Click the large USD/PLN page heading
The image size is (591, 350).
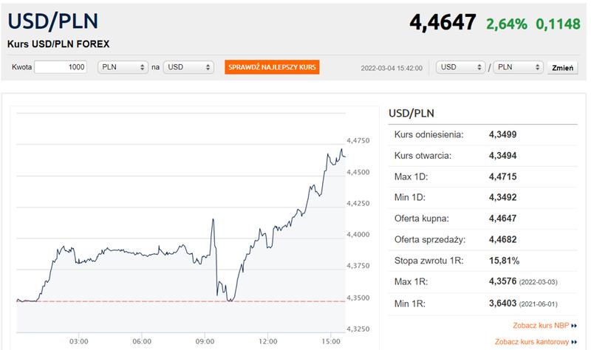[54, 21]
